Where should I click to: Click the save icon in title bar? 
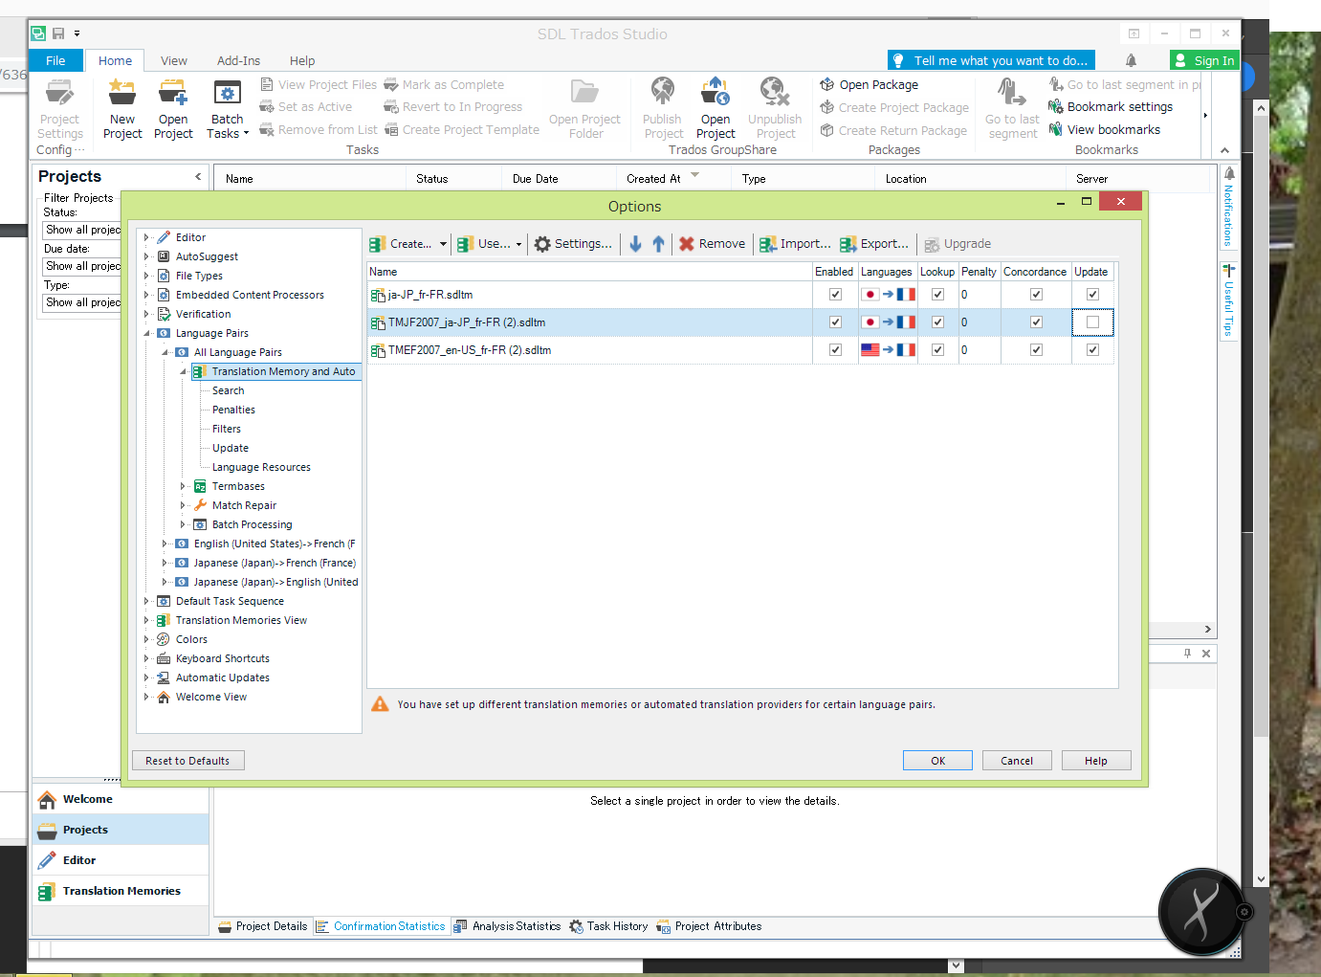coord(58,33)
